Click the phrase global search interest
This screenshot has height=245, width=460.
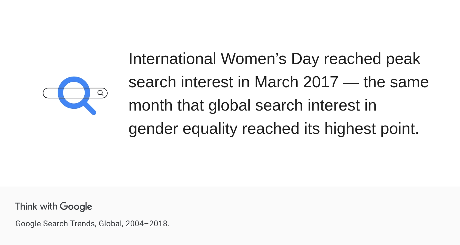tap(284, 105)
